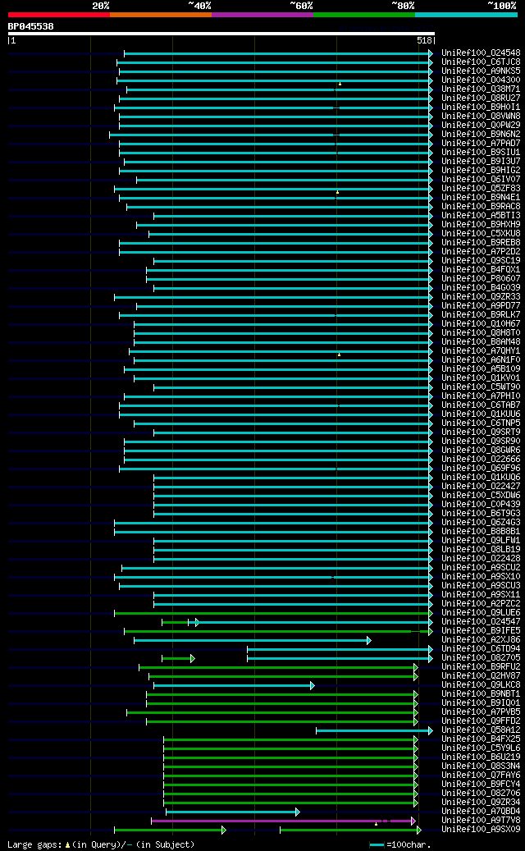Click the red 20% identity legend segment
The height and width of the screenshot is (851, 525).
(58, 15)
